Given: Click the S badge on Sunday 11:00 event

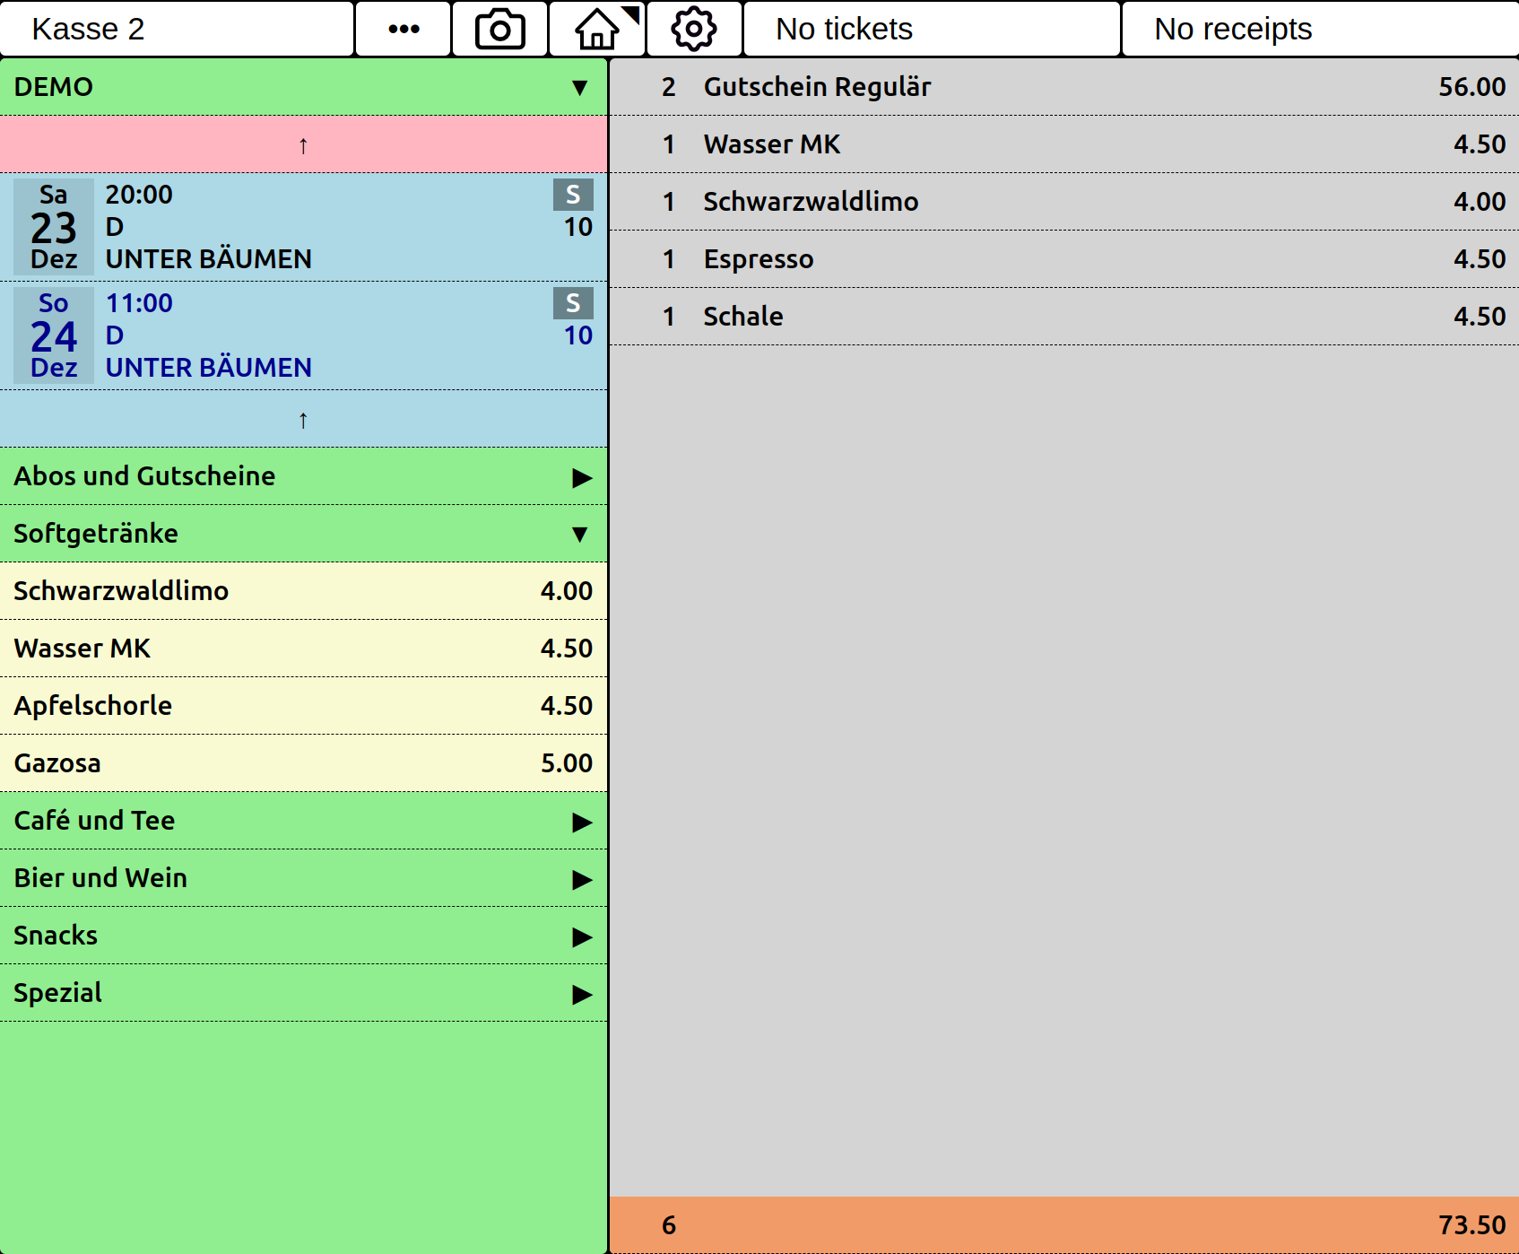Looking at the screenshot, I should tap(572, 303).
